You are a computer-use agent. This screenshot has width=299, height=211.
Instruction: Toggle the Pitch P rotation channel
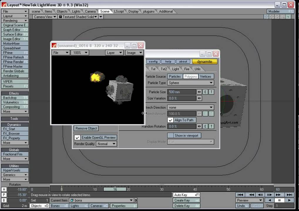4,195
